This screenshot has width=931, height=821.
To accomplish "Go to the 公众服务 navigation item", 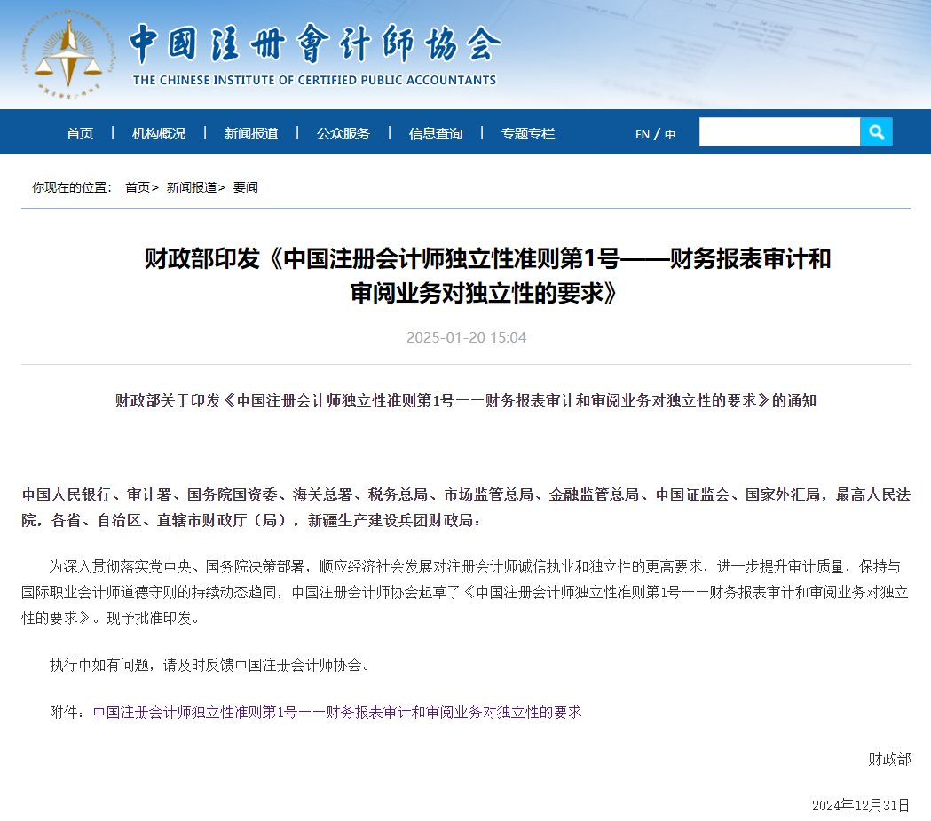I will 343,133.
